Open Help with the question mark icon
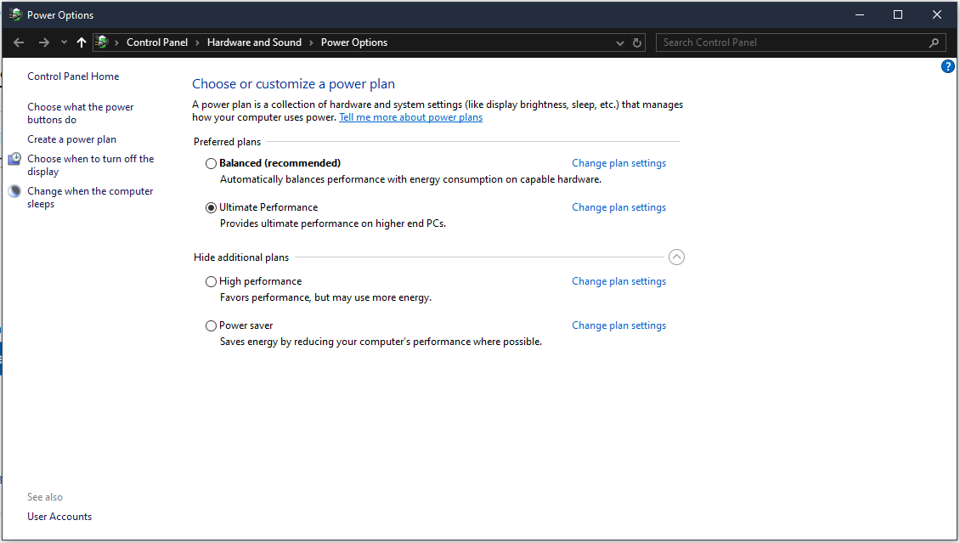The image size is (960, 543). coord(947,67)
